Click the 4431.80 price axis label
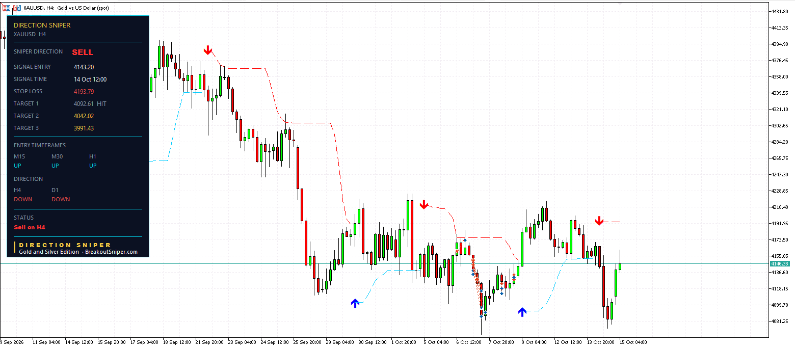795x348 pixels. 780,11
